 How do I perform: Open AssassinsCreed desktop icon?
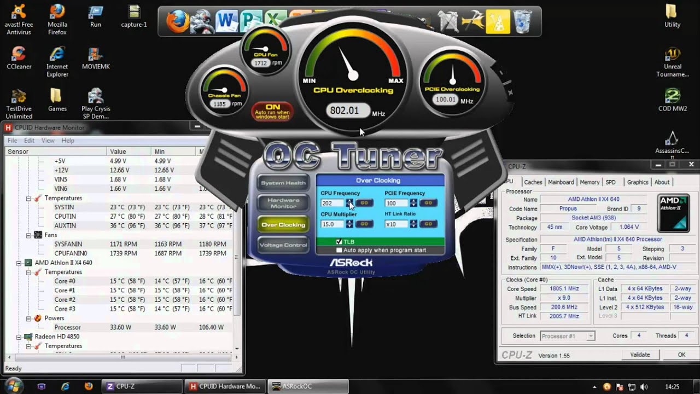click(x=672, y=143)
